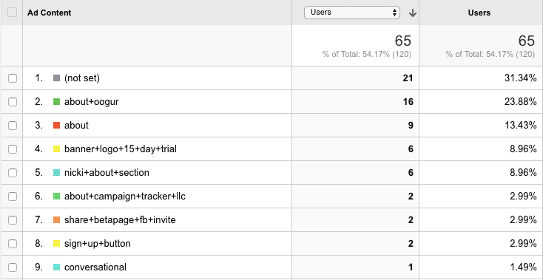Open the Users metric dropdown

(352, 13)
